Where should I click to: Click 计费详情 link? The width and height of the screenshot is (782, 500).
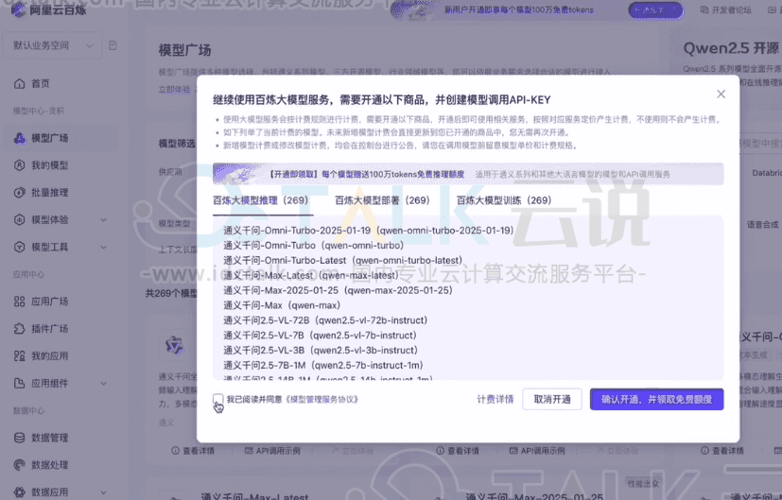(x=495, y=399)
